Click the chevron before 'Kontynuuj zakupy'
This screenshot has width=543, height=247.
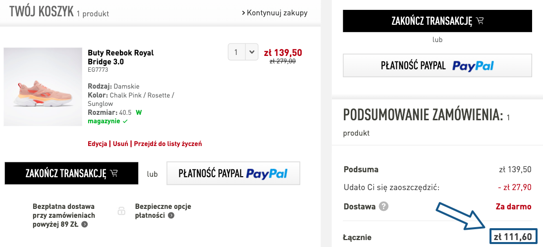point(243,13)
